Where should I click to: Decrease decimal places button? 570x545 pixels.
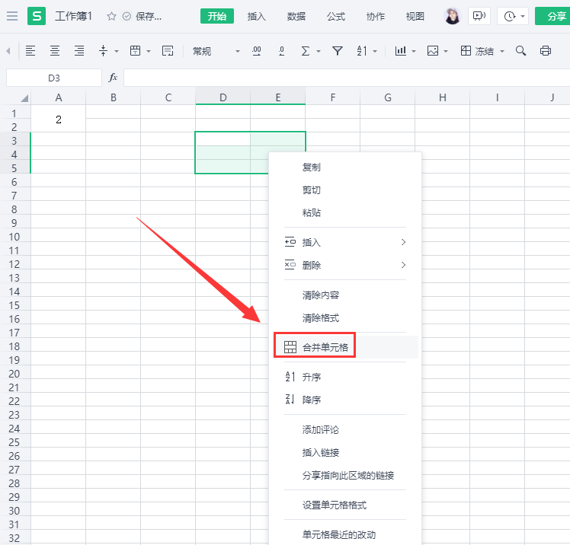281,51
